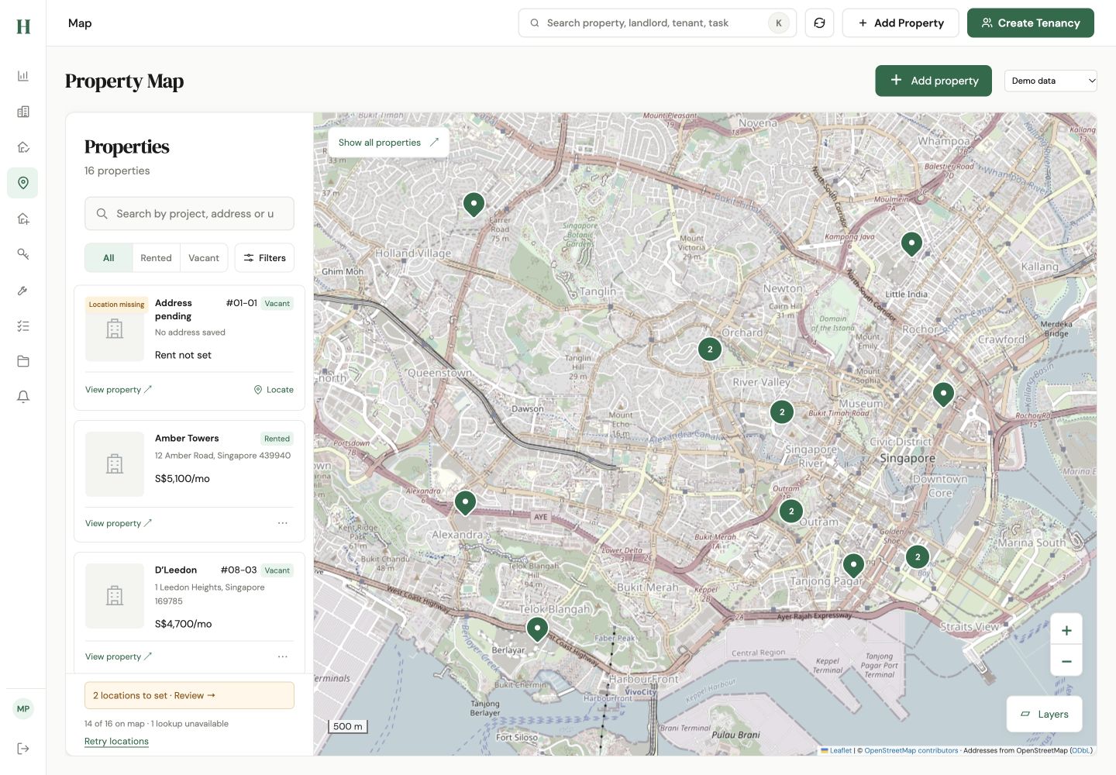Click the cluster marker near Outram

791,511
